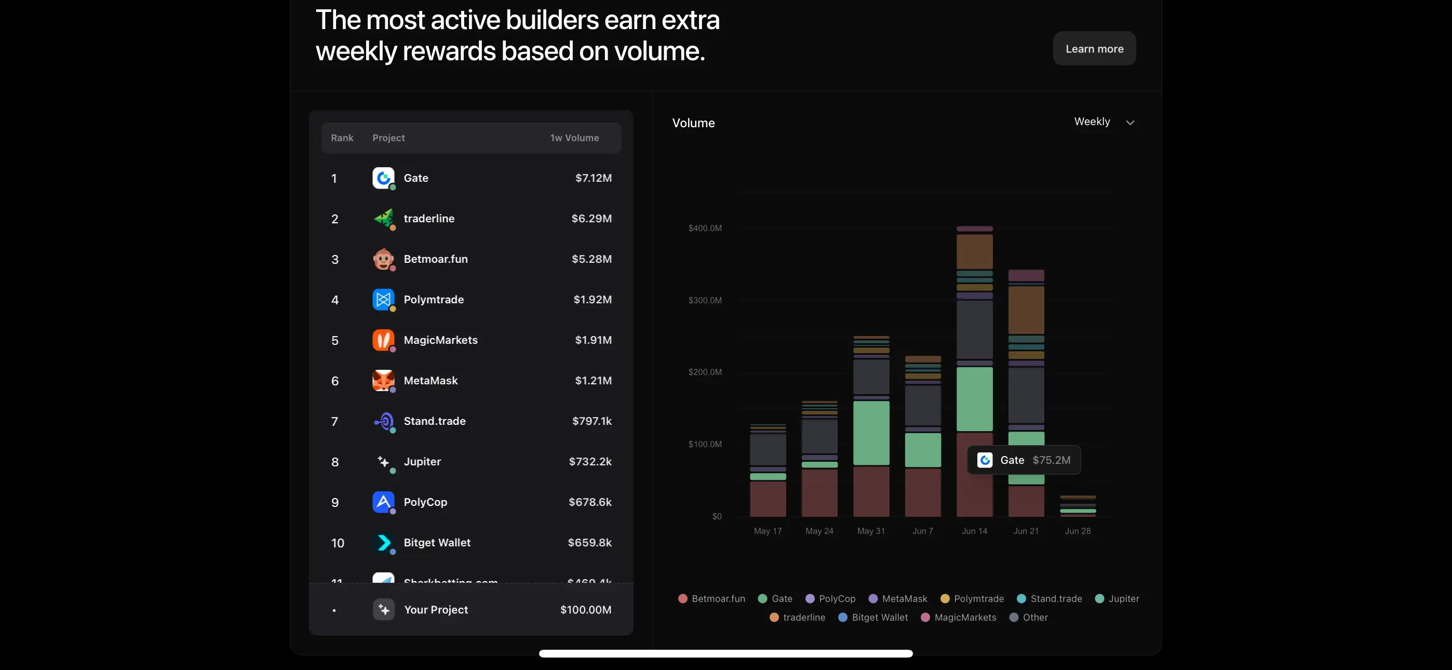Click the Stand.trade target icon
The height and width of the screenshot is (670, 1452).
click(383, 421)
